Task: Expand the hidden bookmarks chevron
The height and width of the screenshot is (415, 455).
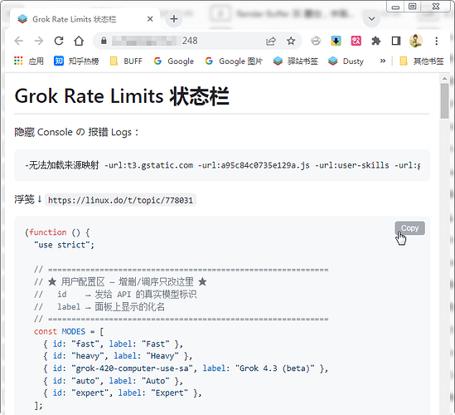Action: point(383,61)
